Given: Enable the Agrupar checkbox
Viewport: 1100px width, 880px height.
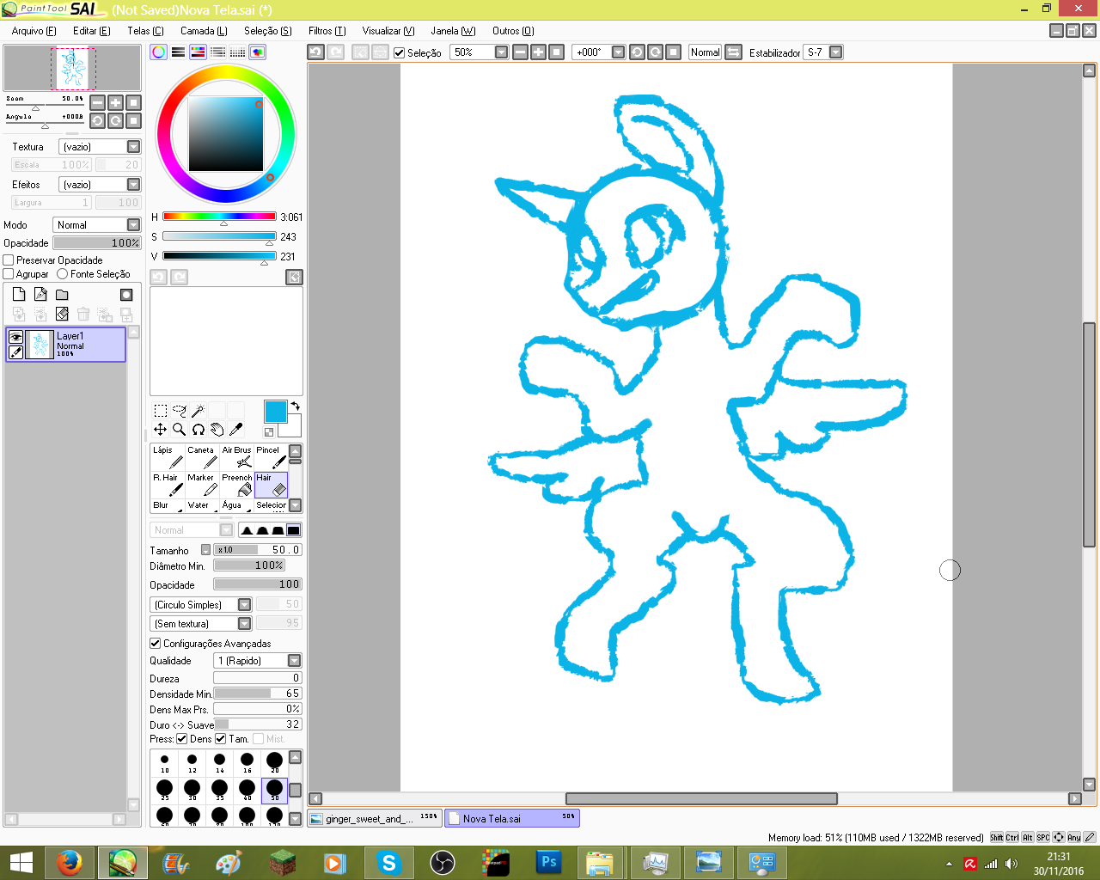Looking at the screenshot, I should click(9, 273).
